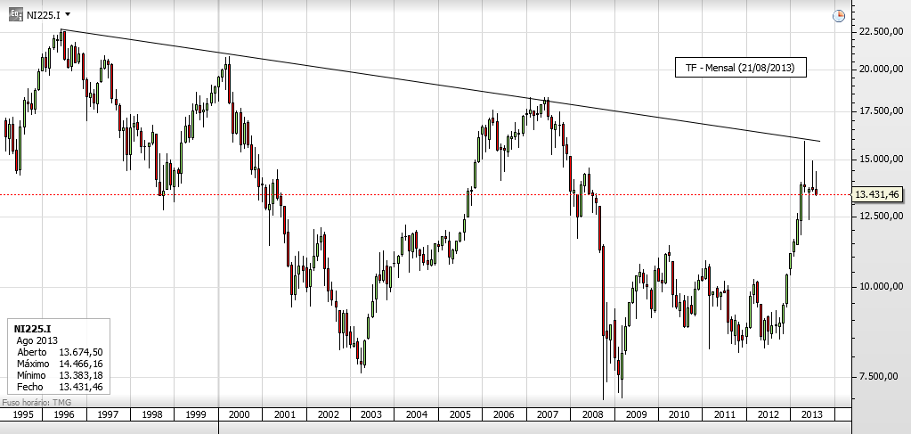Click the 22.500,00 price scale label
Viewport: 911px width, 434px height.
tap(877, 32)
